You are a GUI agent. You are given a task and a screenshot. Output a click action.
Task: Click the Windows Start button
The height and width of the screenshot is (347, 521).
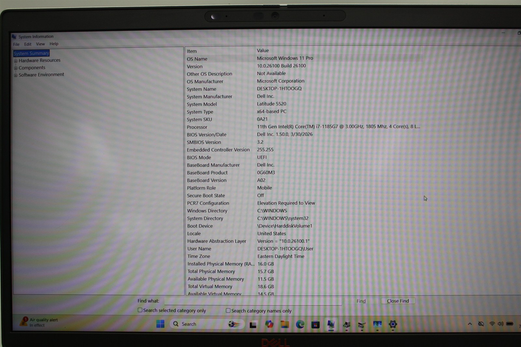(x=160, y=324)
